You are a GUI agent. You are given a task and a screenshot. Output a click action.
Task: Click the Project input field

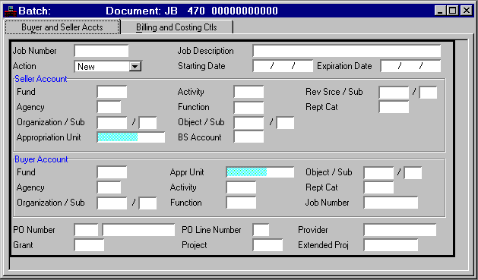click(x=267, y=245)
